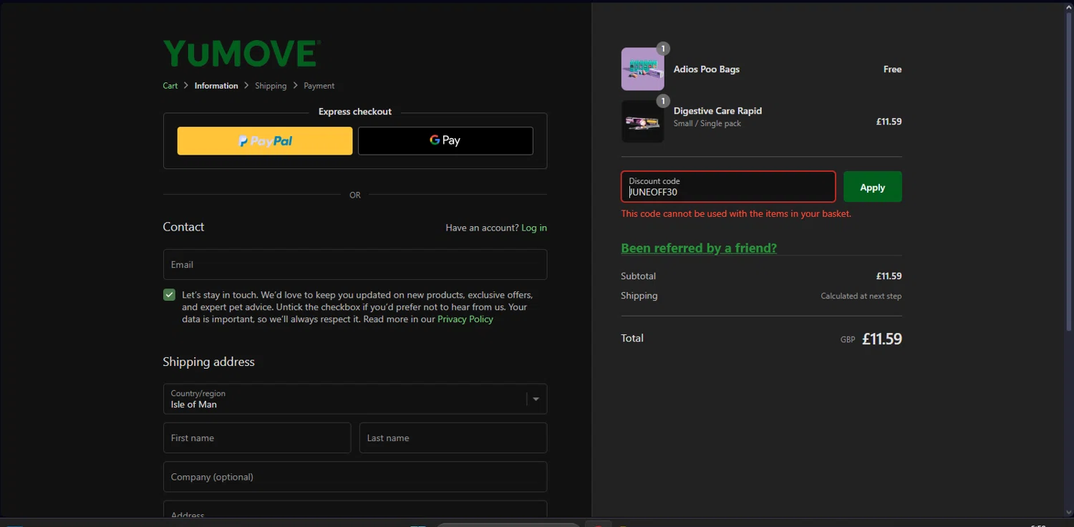Image resolution: width=1074 pixels, height=527 pixels.
Task: Open Country/region dropdown
Action: pyautogui.click(x=355, y=399)
